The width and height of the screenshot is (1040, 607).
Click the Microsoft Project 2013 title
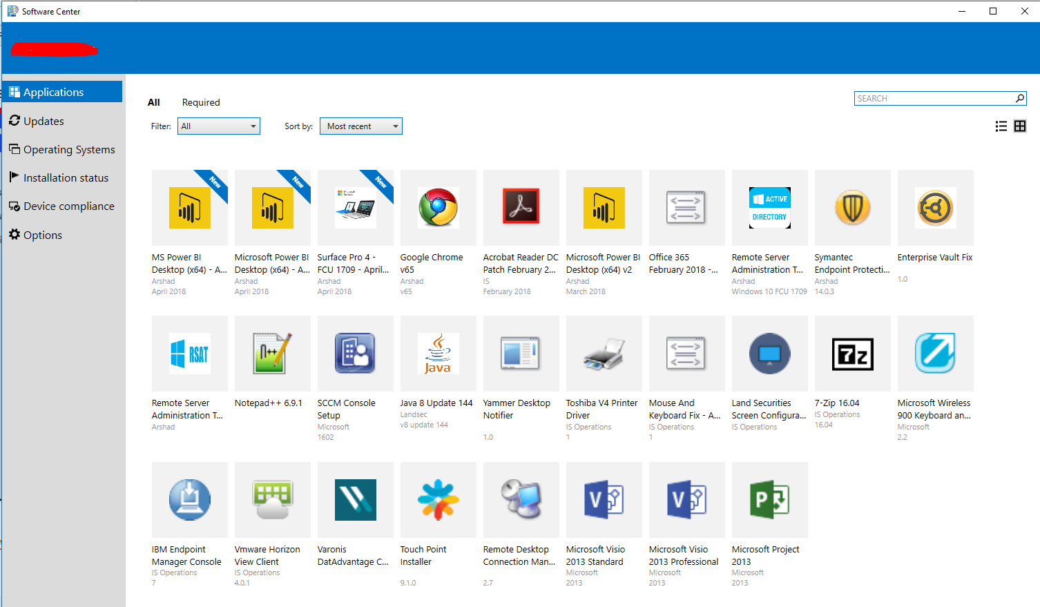coord(766,555)
